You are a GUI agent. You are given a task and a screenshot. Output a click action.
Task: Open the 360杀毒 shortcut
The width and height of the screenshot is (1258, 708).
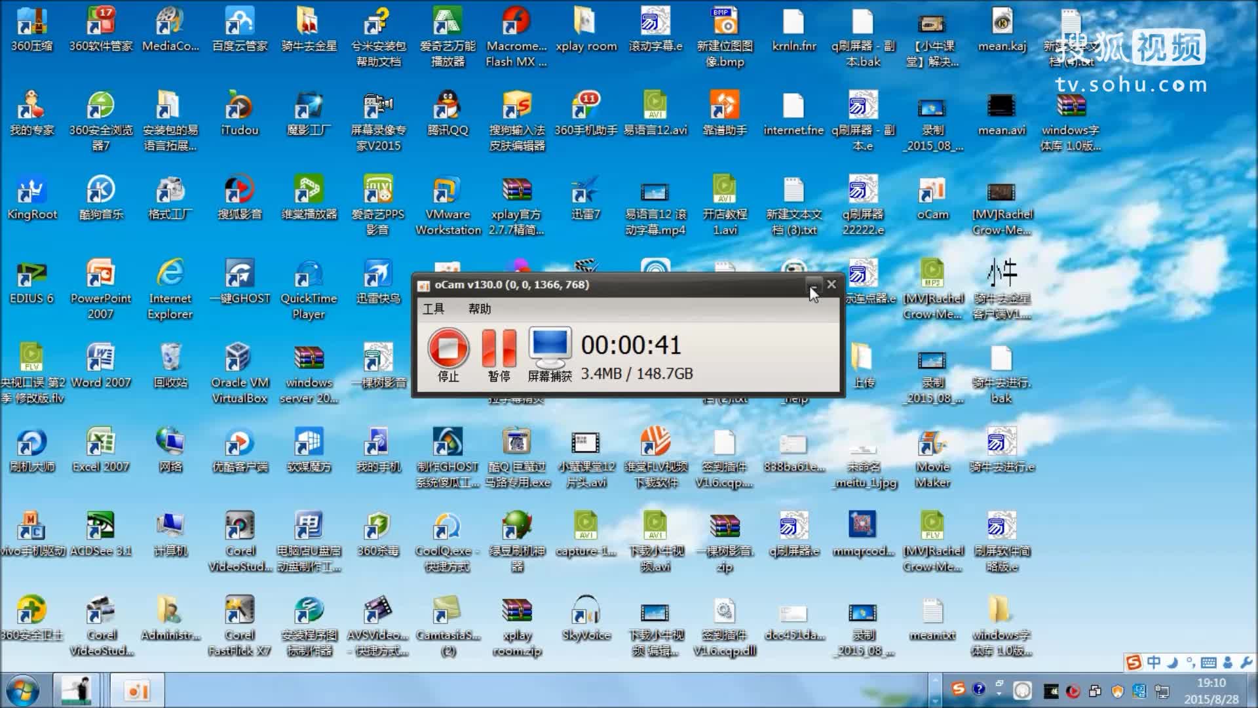pos(378,533)
